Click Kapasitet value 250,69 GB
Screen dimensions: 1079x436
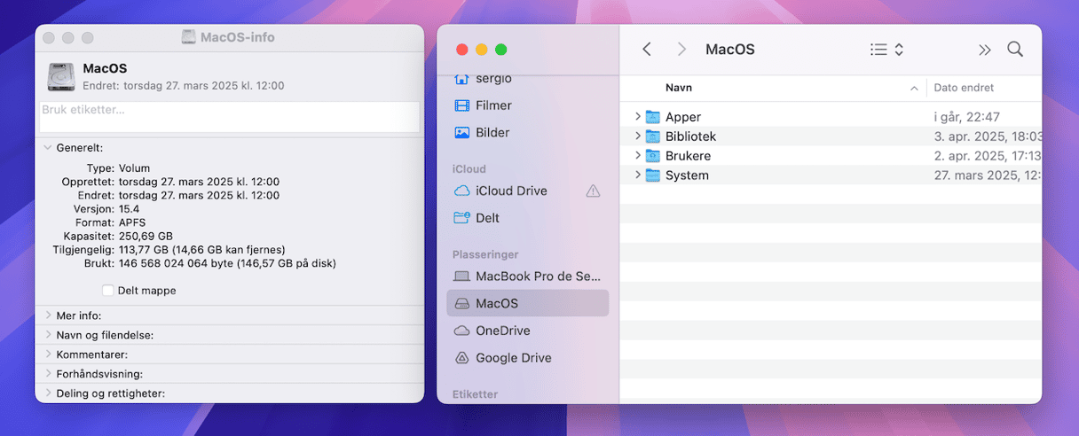146,237
